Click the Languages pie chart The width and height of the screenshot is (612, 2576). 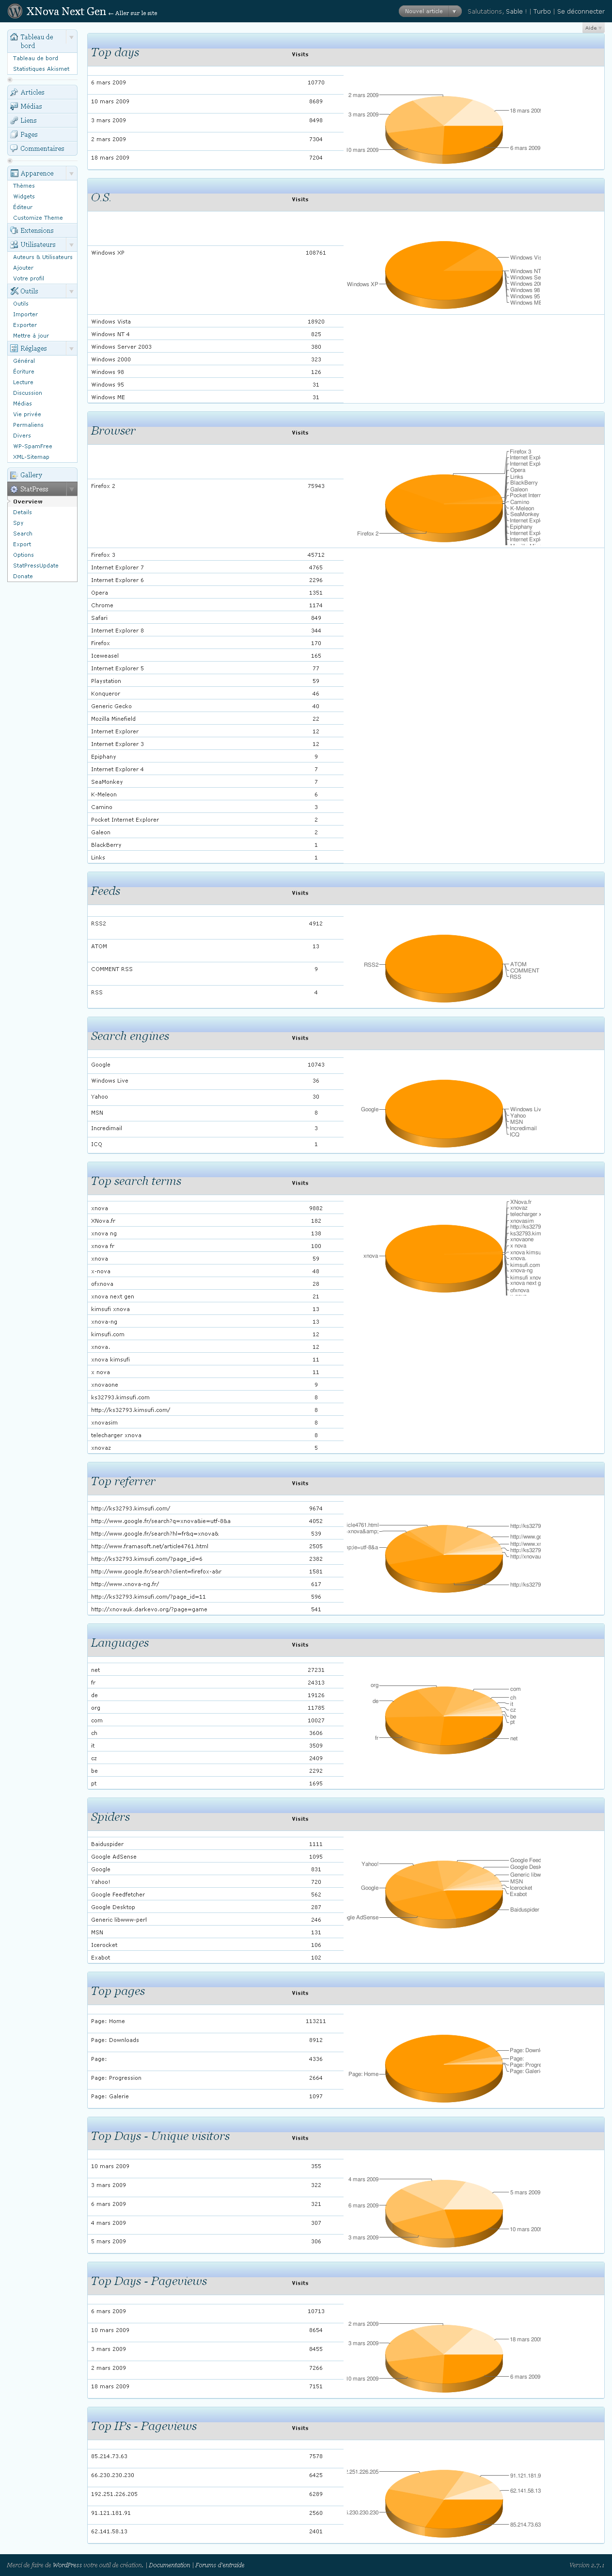[x=443, y=1720]
